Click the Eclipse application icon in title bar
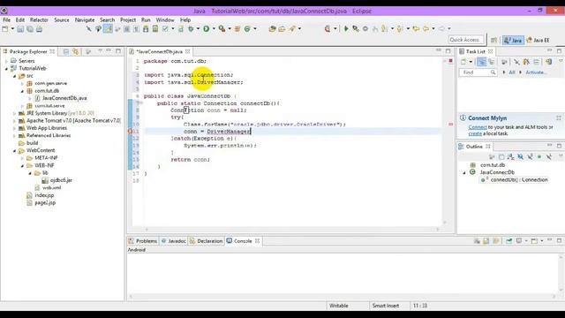 pos(4,11)
